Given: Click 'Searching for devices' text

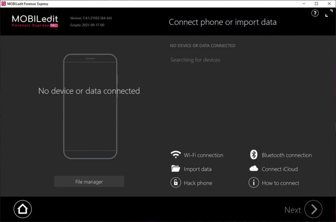Looking at the screenshot, I should pos(195,60).
